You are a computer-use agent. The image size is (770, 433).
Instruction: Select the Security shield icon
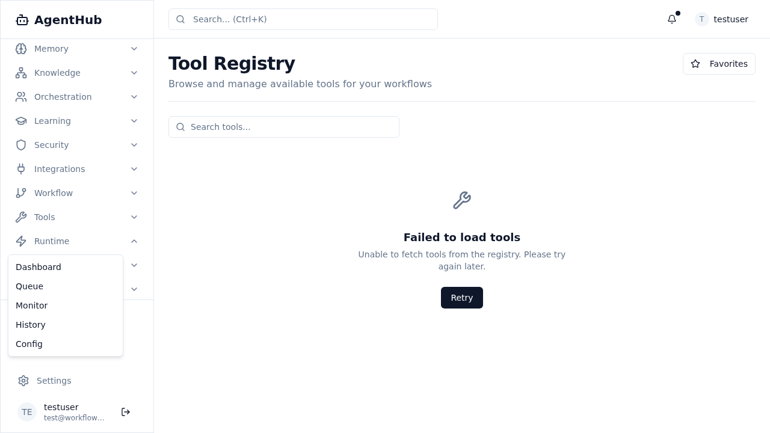(21, 145)
